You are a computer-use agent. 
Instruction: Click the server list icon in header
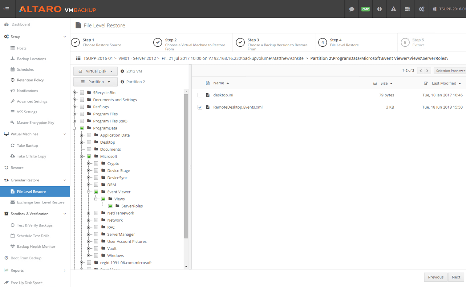pos(407,9)
